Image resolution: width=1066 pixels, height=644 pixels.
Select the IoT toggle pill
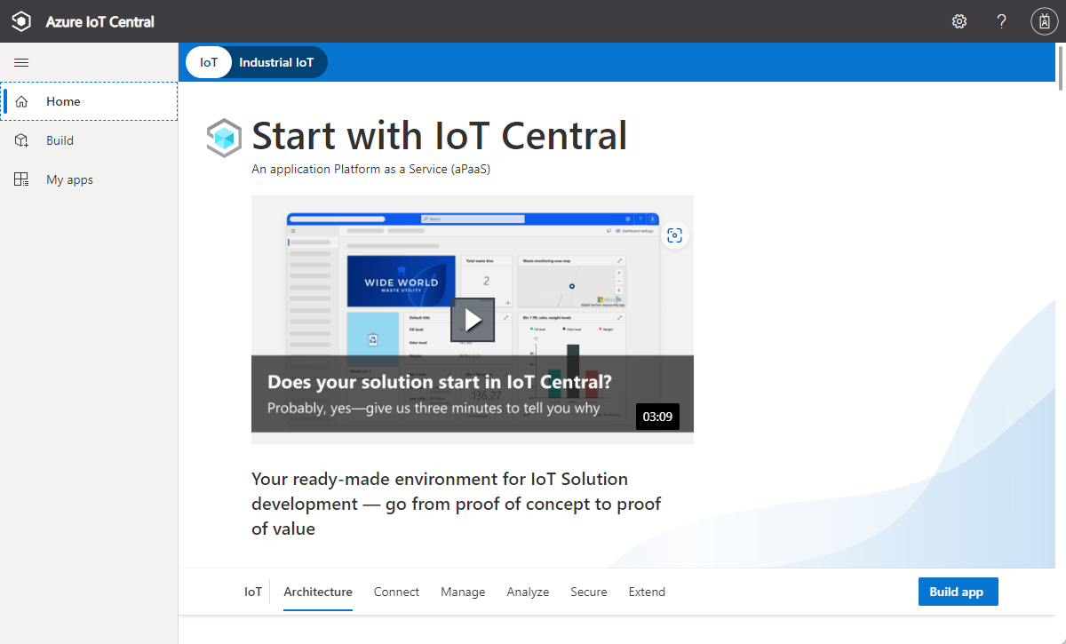[x=209, y=62]
